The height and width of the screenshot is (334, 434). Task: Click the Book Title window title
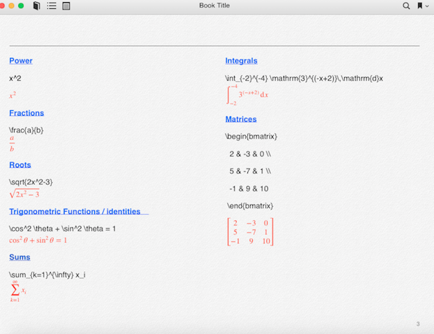[x=214, y=6]
